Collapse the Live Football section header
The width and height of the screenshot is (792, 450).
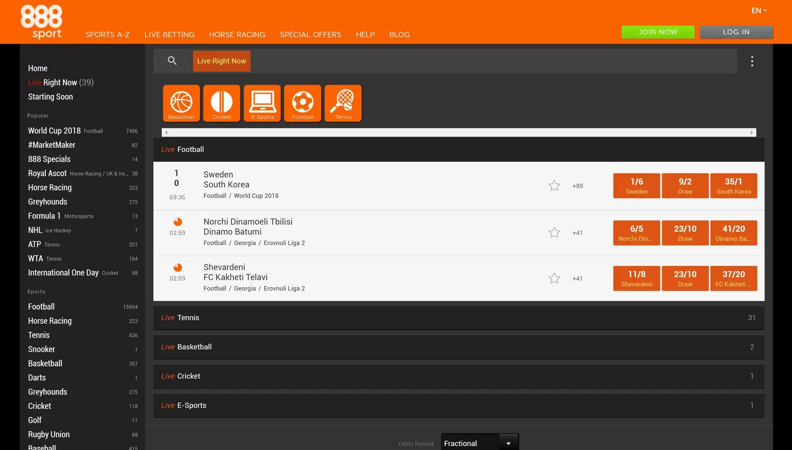(x=459, y=149)
